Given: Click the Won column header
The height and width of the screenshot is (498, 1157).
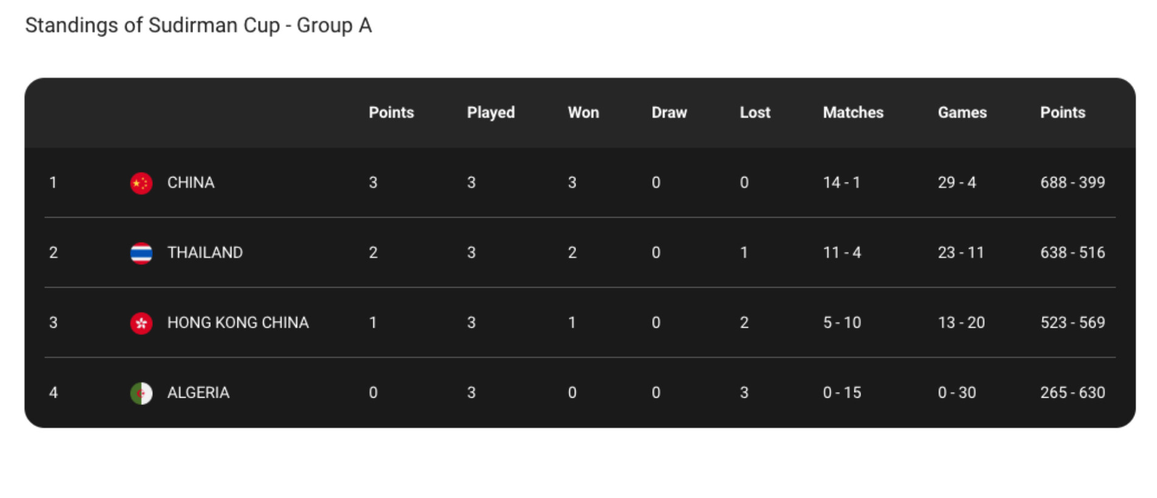Looking at the screenshot, I should pyautogui.click(x=583, y=112).
